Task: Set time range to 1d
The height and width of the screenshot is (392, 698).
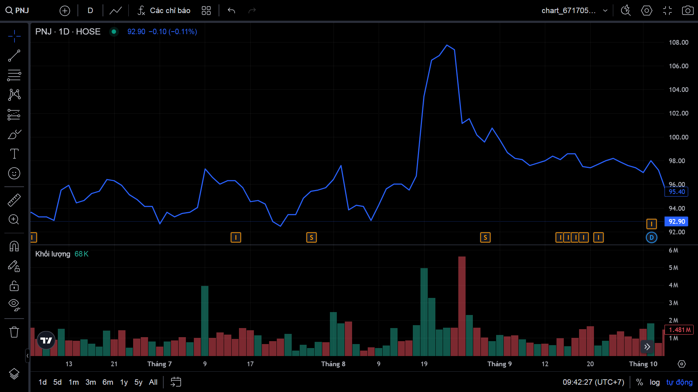Action: tap(43, 382)
